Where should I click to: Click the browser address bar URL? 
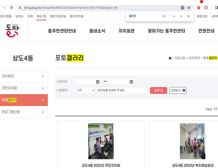(70, 8)
